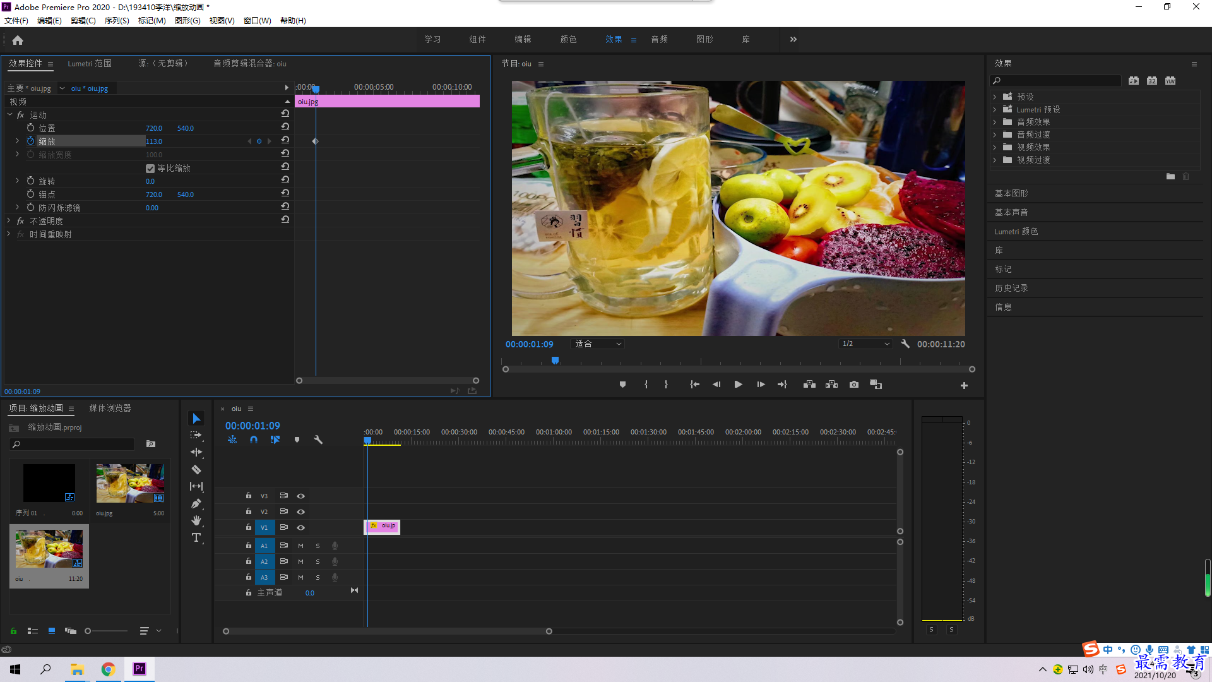The height and width of the screenshot is (682, 1212).
Task: Open 序列(S) menu
Action: (x=117, y=21)
